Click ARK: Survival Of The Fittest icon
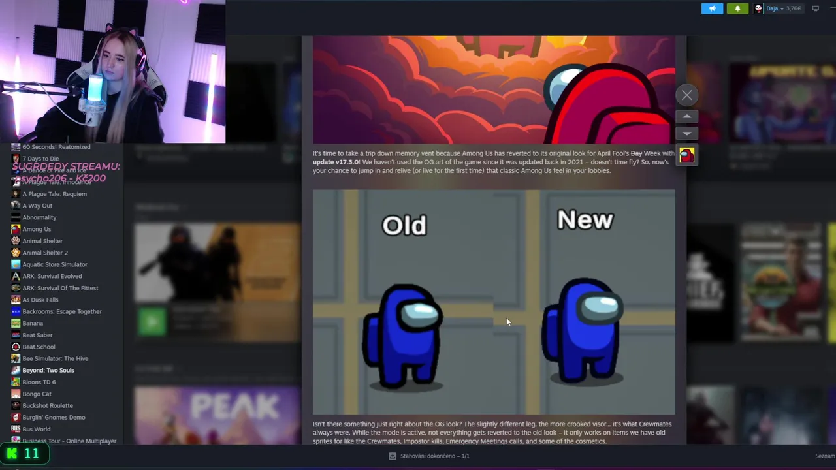This screenshot has height=470, width=836. (x=16, y=288)
